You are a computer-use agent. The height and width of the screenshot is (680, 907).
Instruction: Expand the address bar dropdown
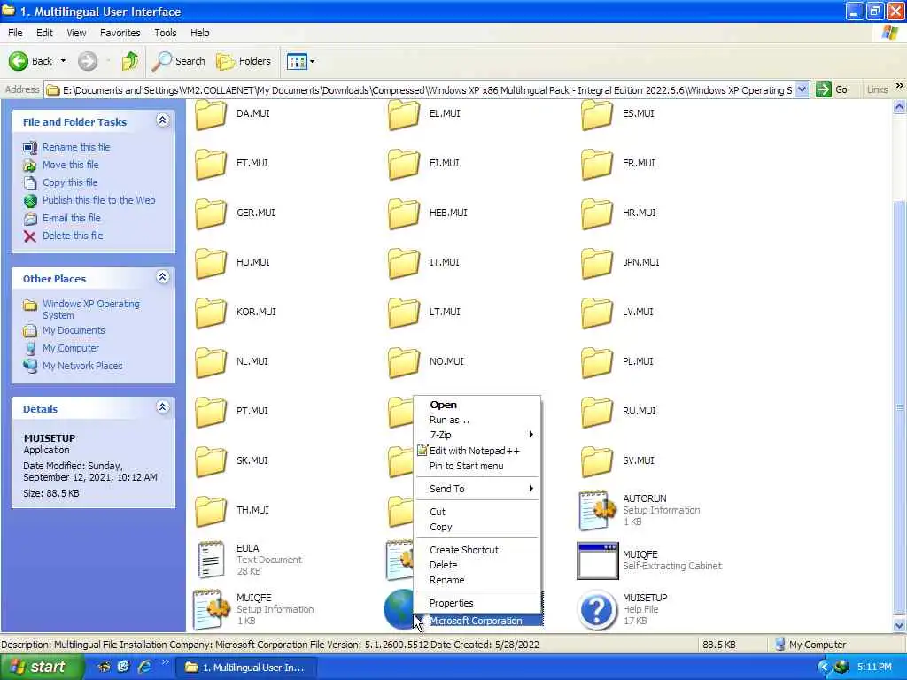click(802, 89)
